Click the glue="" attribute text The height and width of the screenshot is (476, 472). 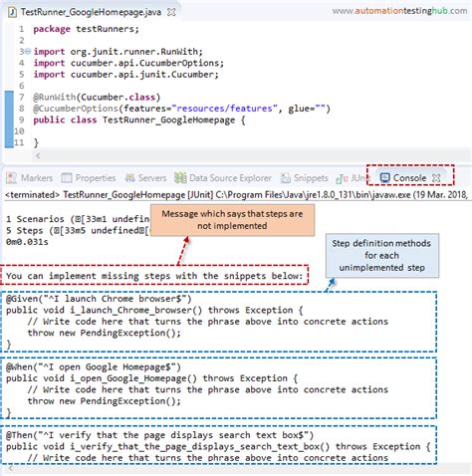307,109
